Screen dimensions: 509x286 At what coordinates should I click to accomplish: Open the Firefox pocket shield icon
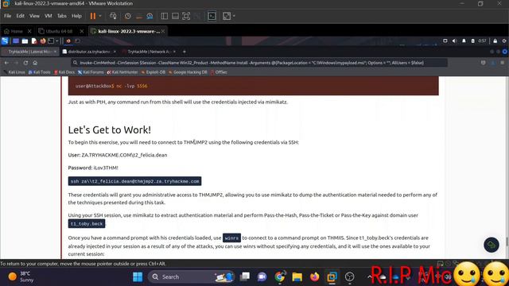point(484,63)
